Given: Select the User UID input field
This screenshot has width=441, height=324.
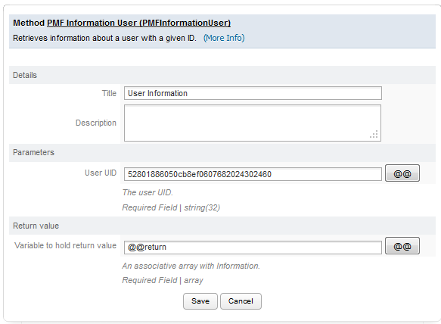Looking at the screenshot, I should [253, 174].
